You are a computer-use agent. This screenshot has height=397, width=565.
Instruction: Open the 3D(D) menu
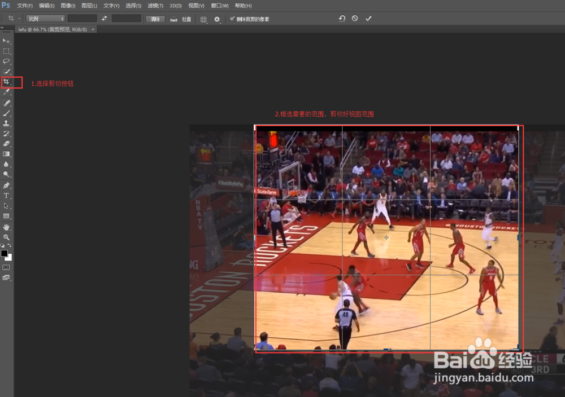(176, 6)
